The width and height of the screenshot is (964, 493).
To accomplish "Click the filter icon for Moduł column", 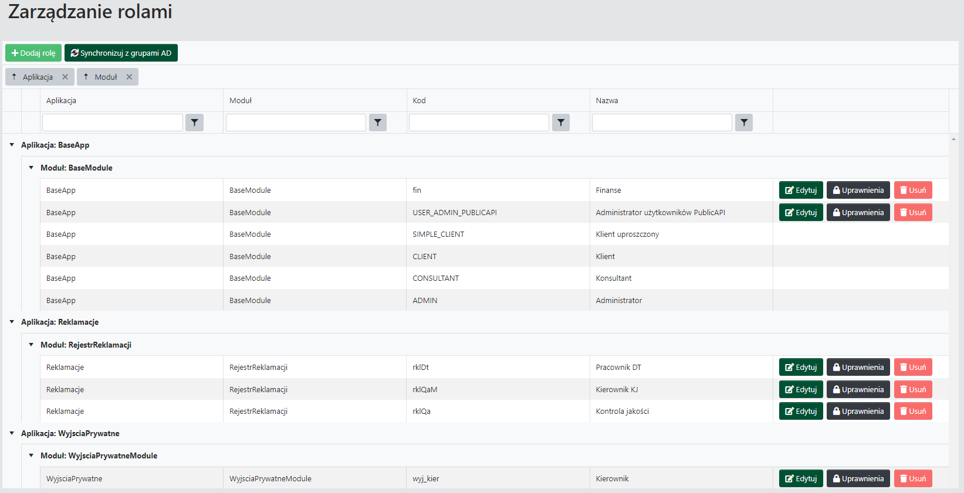I will point(377,123).
